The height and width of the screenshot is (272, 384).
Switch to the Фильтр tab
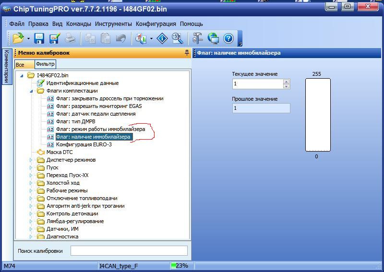click(x=45, y=64)
